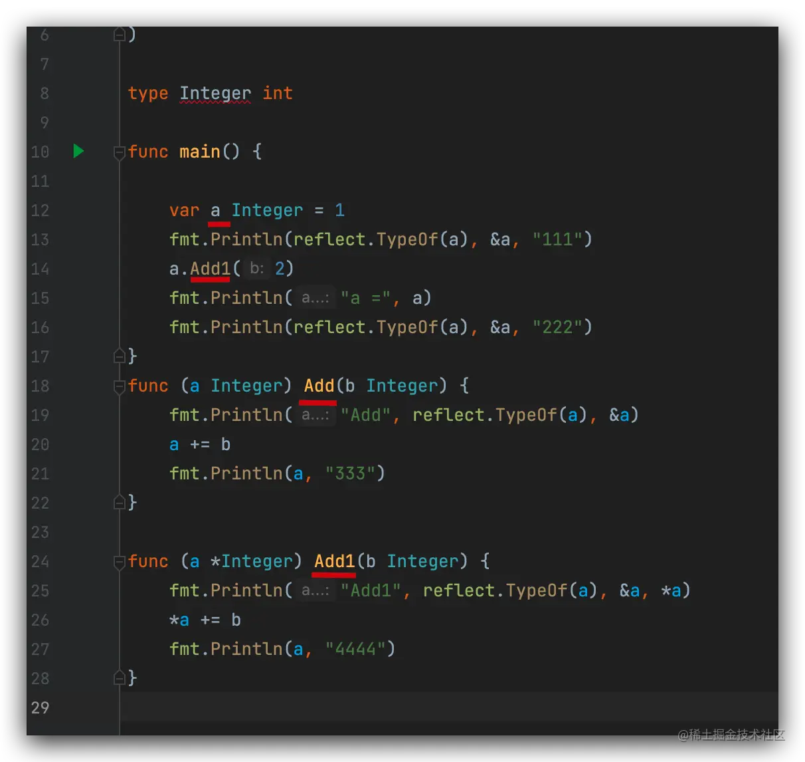Image resolution: width=805 pixels, height=762 pixels.
Task: Click the 'var' keyword on line 12
Action: 184,210
